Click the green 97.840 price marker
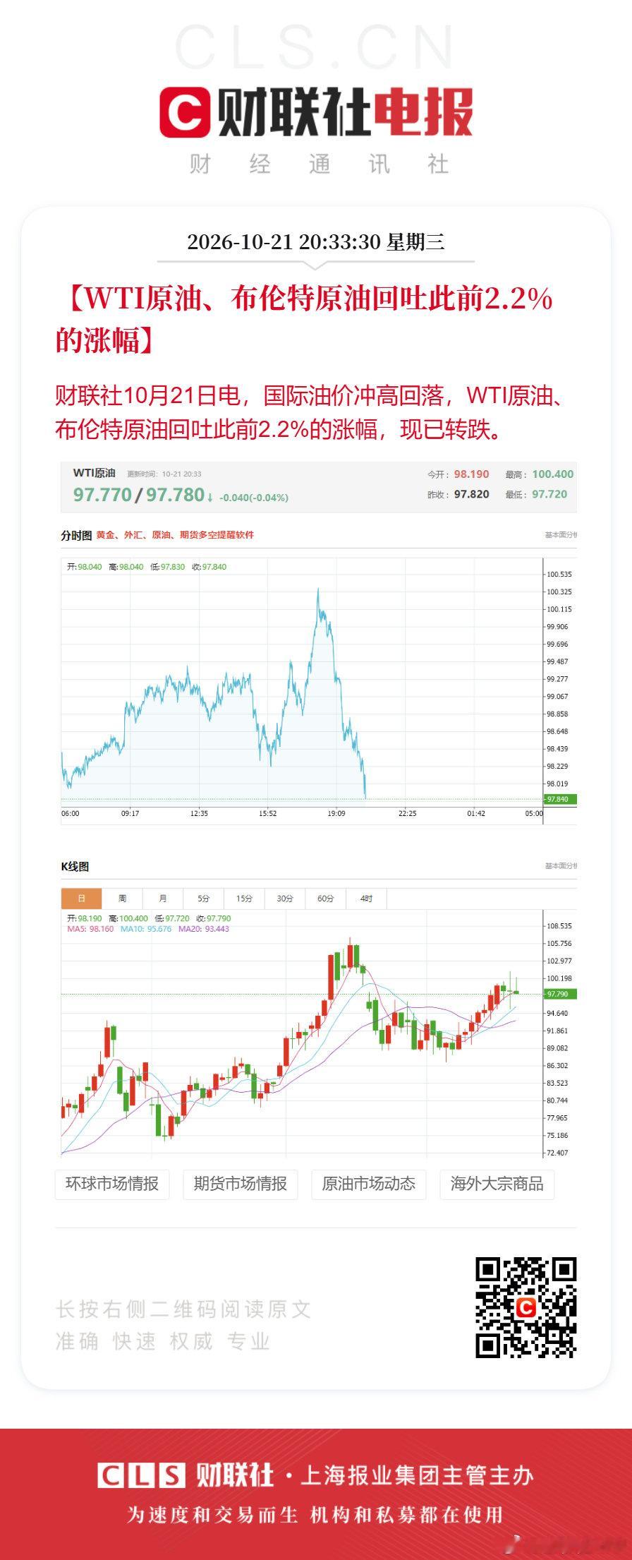The image size is (632, 1560). click(560, 799)
